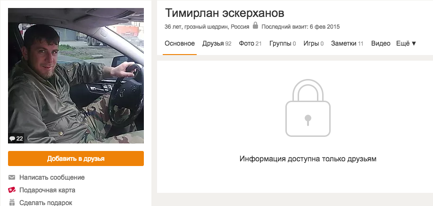
Task: Open the Подарочная карта link
Action: 47,190
